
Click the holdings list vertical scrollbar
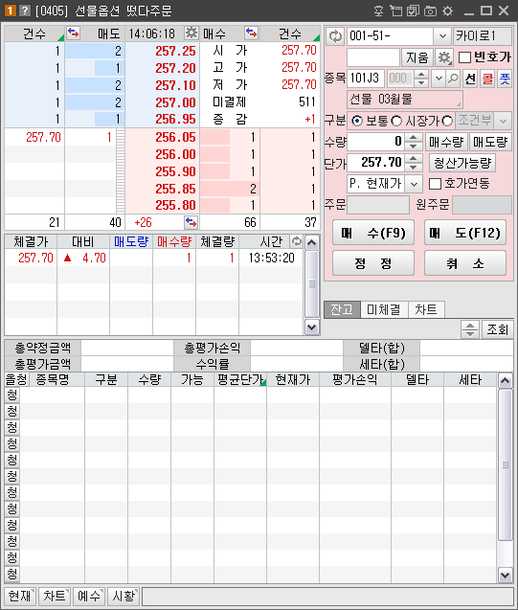(506, 464)
